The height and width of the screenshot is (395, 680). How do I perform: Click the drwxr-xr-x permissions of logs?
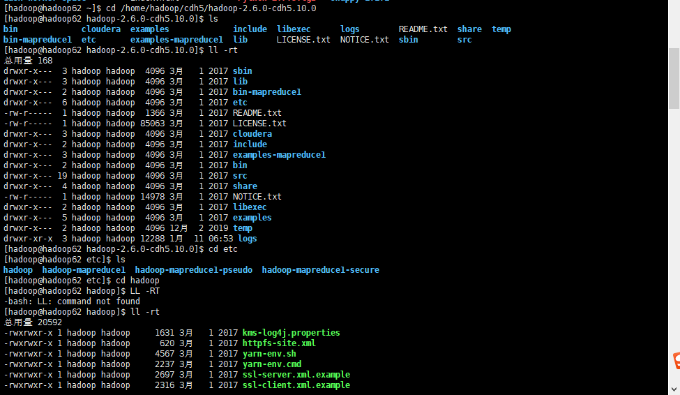[28, 239]
